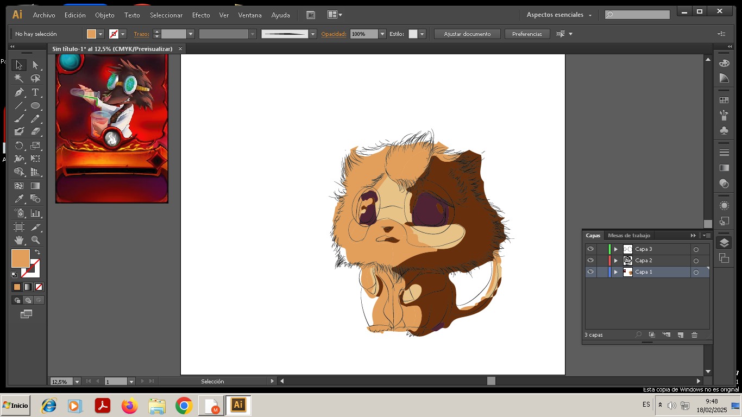Select the Rotate tool
Viewport: 742px width, 417px height.
coord(19,146)
